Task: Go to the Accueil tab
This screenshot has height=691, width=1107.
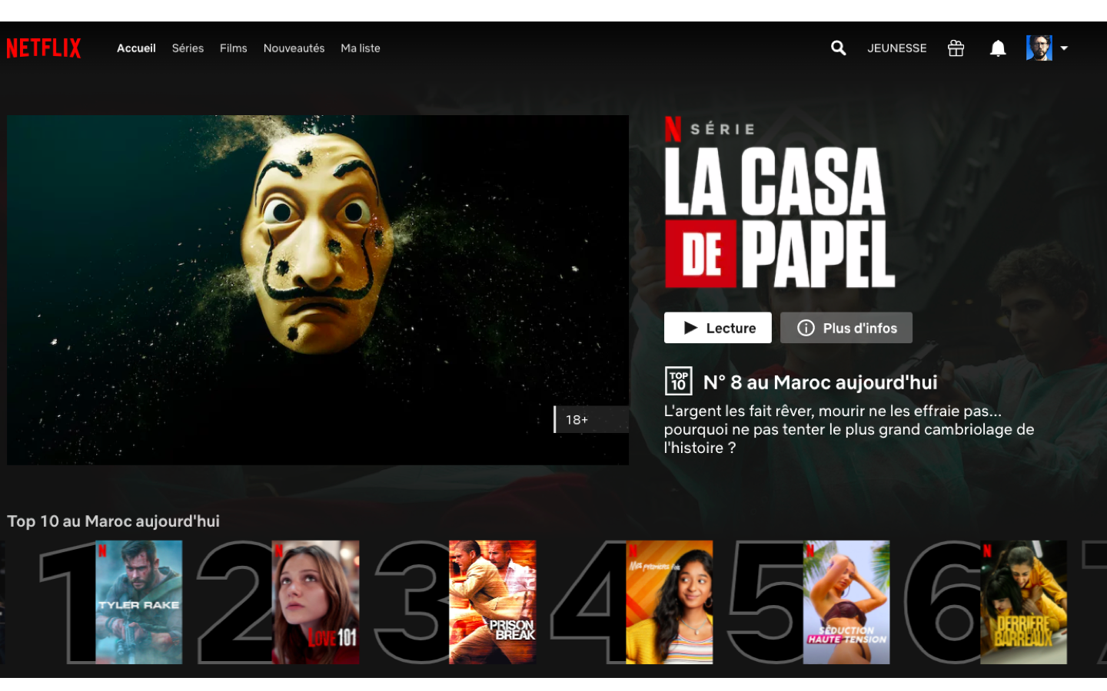Action: point(136,48)
